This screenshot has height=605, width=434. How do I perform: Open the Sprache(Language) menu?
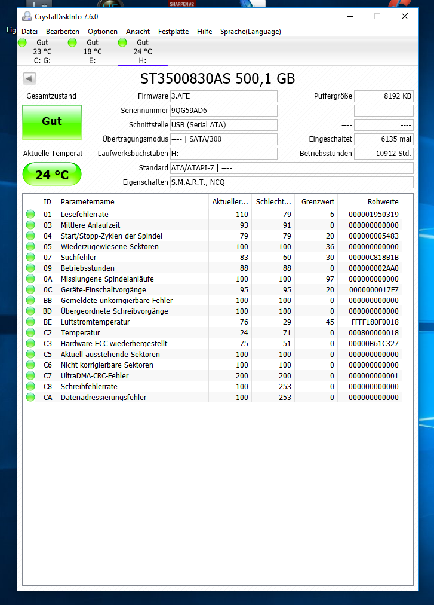(x=251, y=32)
